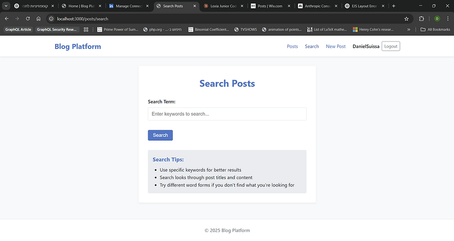Close the Search Posts tab
This screenshot has height=241, width=454.
pos(195,6)
